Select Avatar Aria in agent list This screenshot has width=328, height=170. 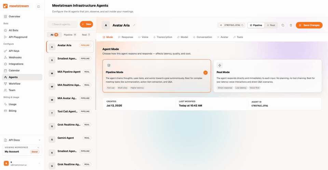click(x=70, y=47)
